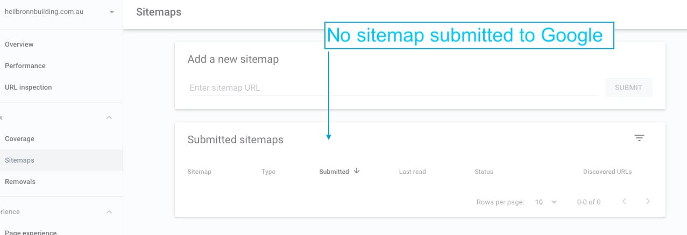The height and width of the screenshot is (235, 687).
Task: Click the 0-0 of 0 pagination text
Action: [589, 202]
